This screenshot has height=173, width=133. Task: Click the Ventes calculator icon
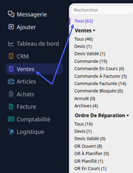[11, 69]
